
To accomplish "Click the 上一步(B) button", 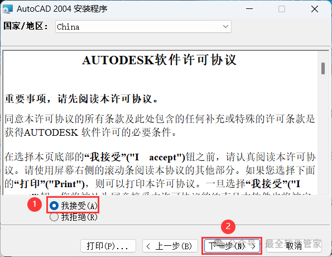I will (170, 246).
